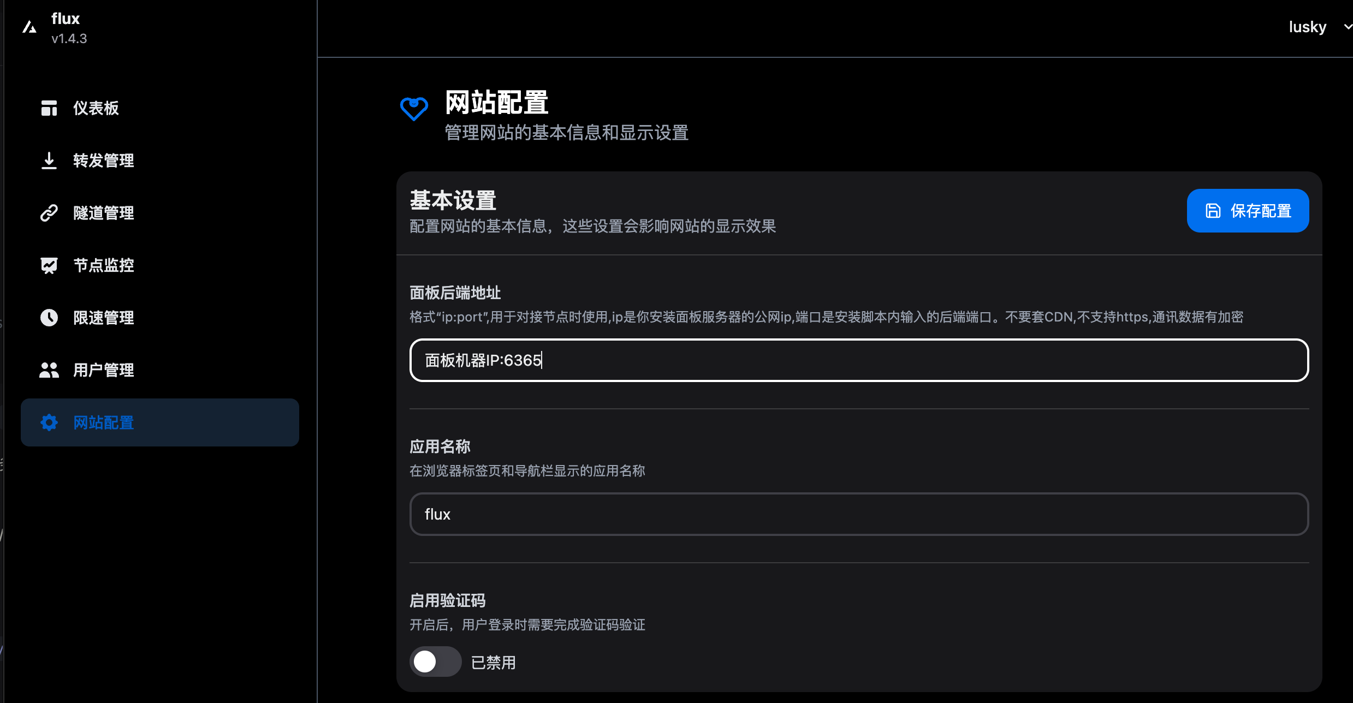Click the flux logo icon
Image resolution: width=1353 pixels, height=703 pixels.
(29, 27)
